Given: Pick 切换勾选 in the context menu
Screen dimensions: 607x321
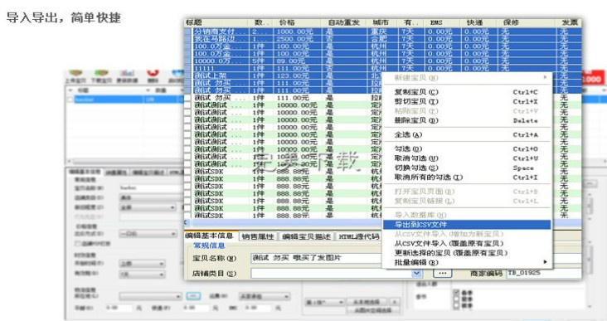Looking at the screenshot, I should (466, 168).
